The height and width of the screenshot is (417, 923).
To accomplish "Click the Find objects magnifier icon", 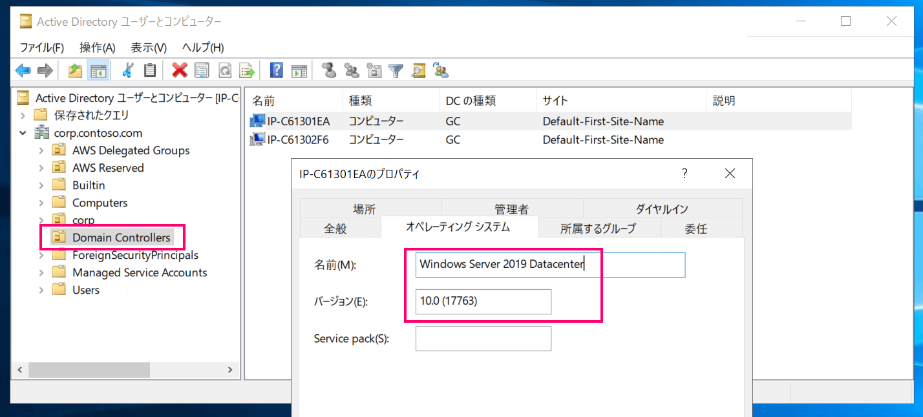I will 418,70.
